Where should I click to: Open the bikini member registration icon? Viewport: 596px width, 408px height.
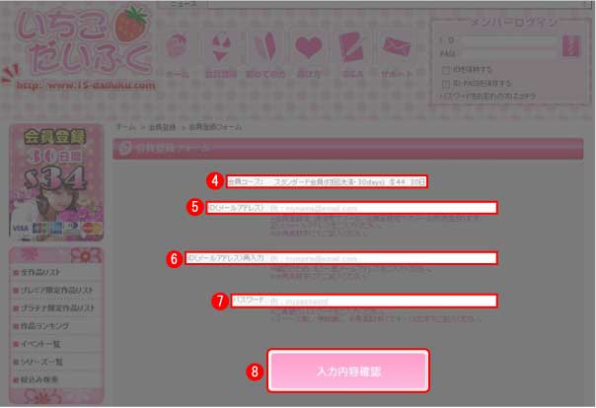click(221, 47)
